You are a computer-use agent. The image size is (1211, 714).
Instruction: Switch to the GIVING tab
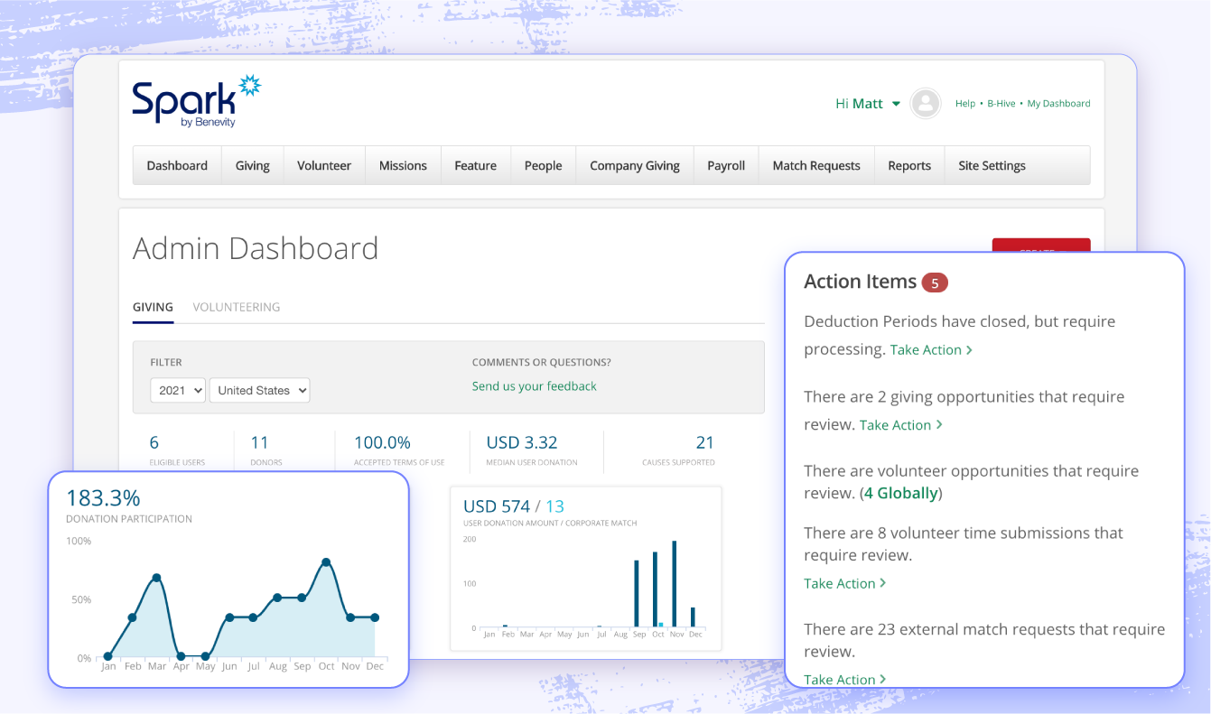[x=153, y=307]
